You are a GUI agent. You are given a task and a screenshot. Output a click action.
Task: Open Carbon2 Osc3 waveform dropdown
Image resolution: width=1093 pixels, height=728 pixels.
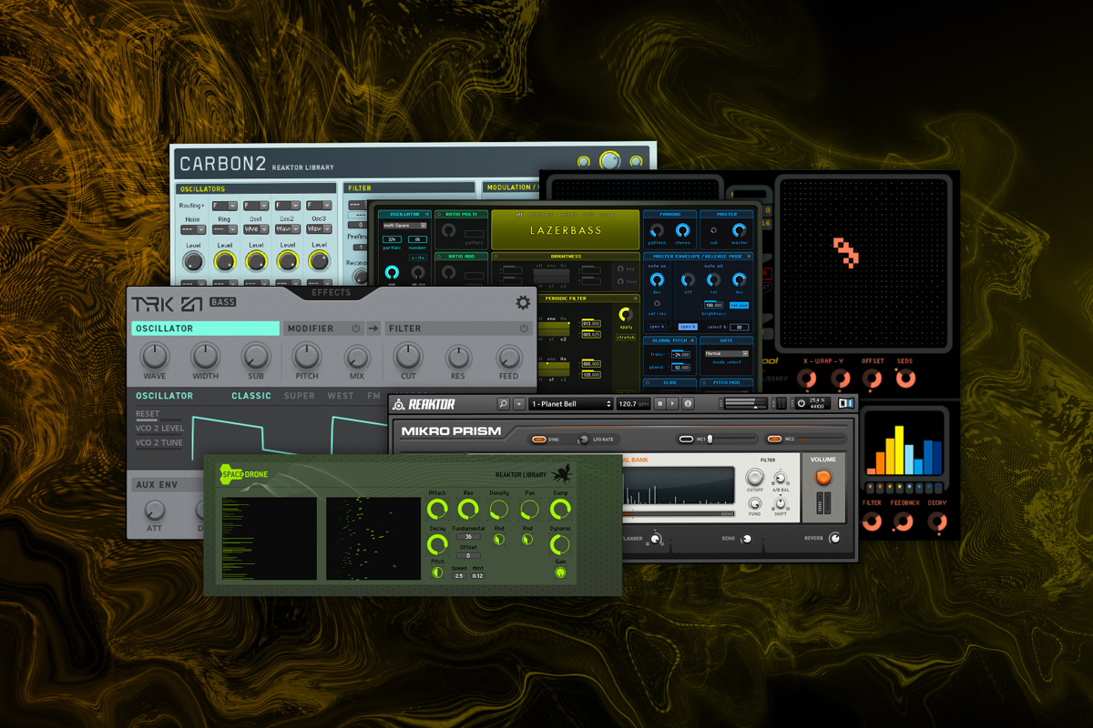pos(319,228)
